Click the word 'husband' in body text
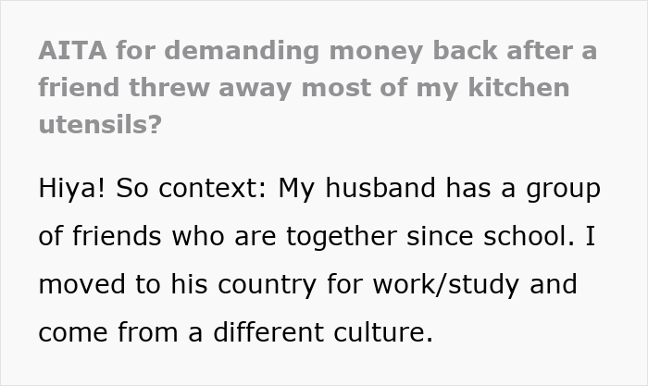The width and height of the screenshot is (648, 386). click(x=380, y=188)
